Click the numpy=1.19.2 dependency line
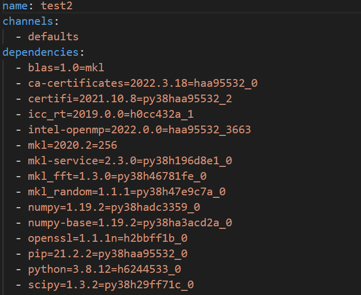Viewport: 361px width, 295px height. [x=114, y=207]
